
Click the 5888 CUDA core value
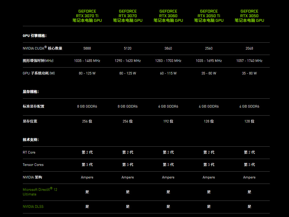pos(87,48)
